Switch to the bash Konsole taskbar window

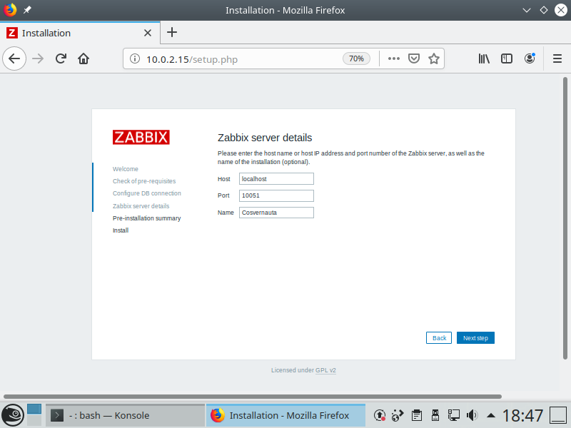click(126, 415)
